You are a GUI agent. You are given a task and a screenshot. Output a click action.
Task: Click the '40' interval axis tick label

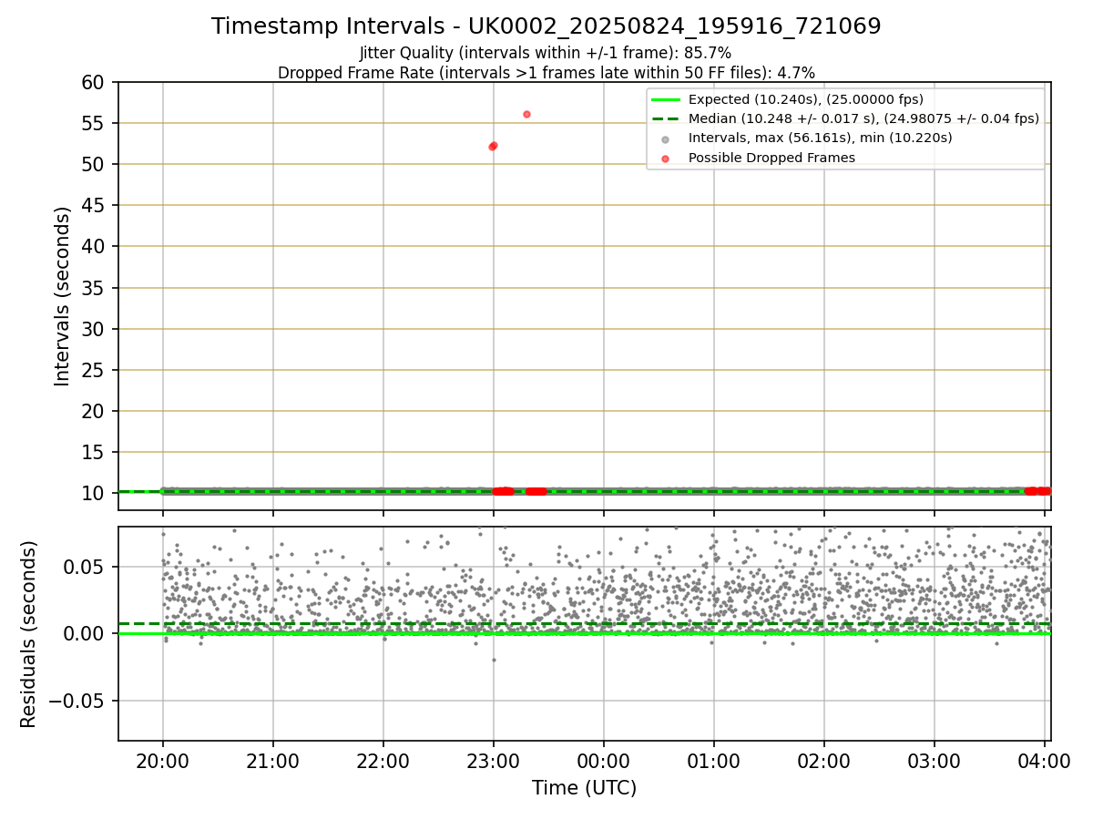(94, 247)
